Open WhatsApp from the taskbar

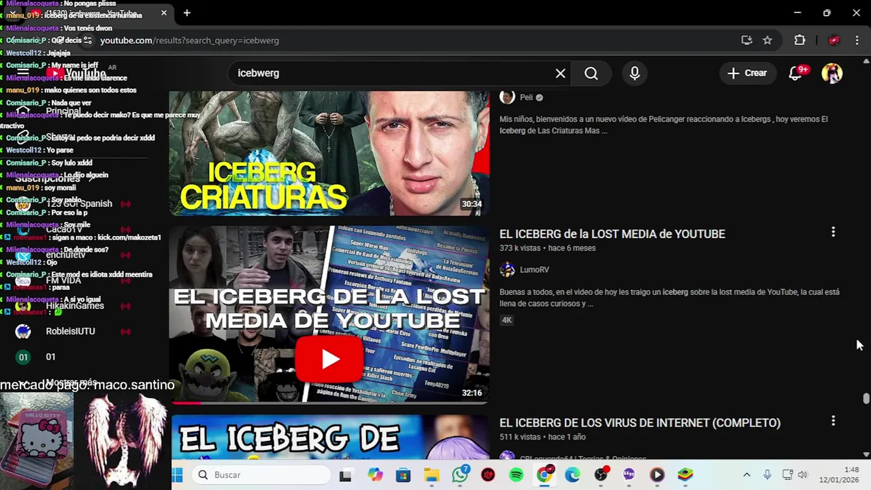click(460, 475)
